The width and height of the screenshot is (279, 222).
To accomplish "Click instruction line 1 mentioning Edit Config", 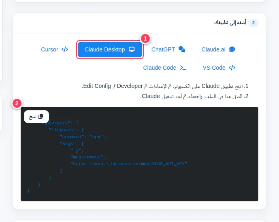I will pos(165,86).
